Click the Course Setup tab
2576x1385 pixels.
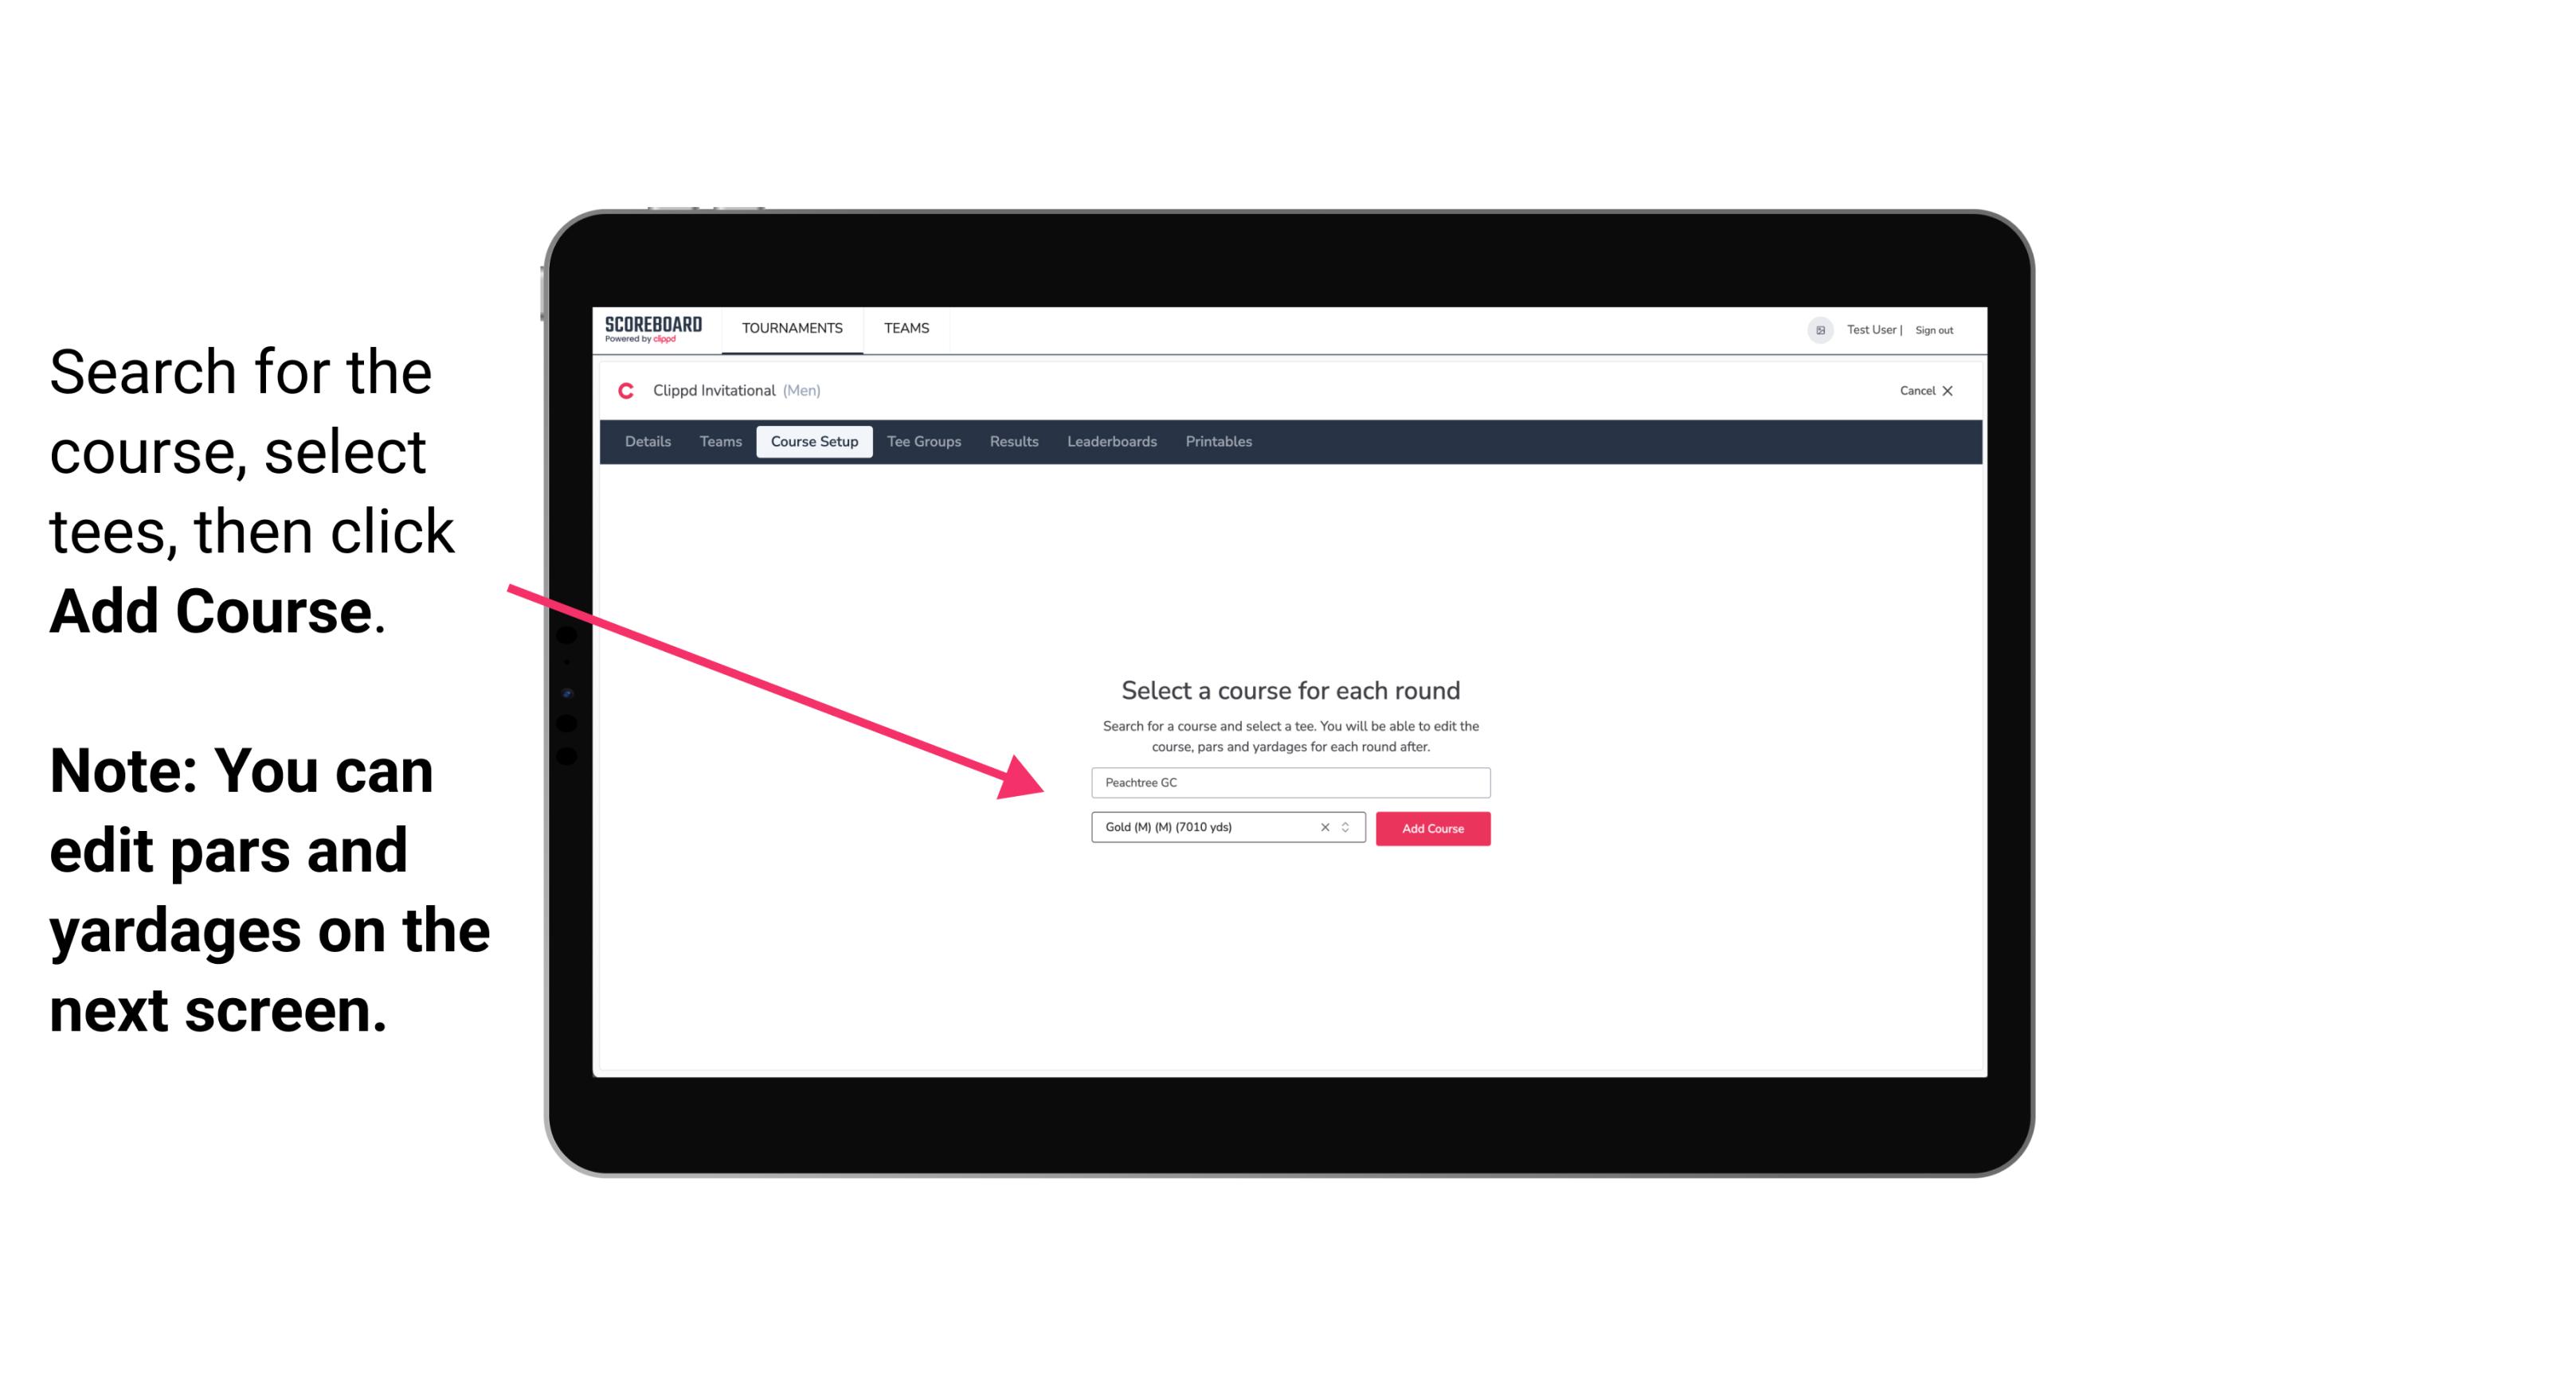pos(816,442)
